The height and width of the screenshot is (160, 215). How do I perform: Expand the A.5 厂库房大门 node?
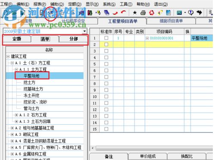12,147
